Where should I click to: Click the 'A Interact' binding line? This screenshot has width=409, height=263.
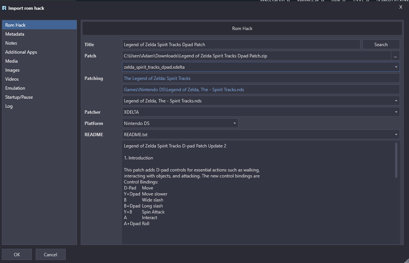(140, 218)
